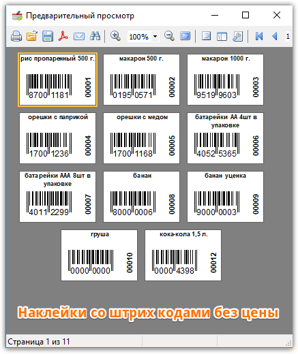Select label 'кока-кола 1,5 л.'
The image size is (298, 354).
(183, 255)
